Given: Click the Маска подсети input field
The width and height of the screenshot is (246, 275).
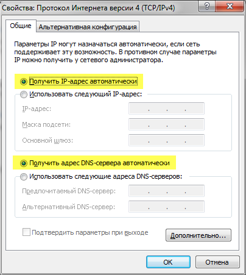Looking at the screenshot, I should [166, 124].
